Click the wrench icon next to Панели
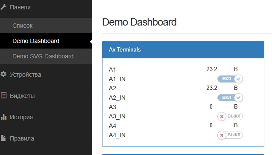Screen dimensions: 272x155 [3, 7]
